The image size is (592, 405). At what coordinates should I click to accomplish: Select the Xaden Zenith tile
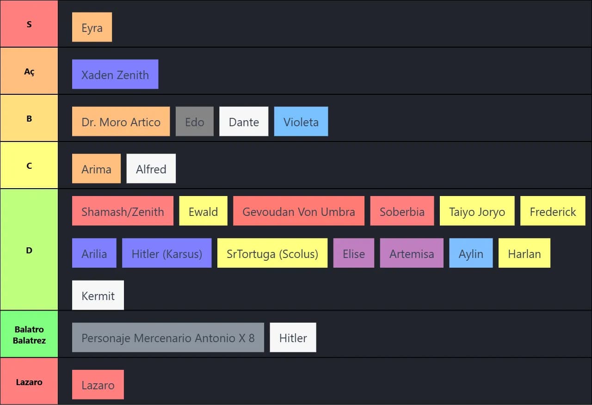pyautogui.click(x=115, y=74)
